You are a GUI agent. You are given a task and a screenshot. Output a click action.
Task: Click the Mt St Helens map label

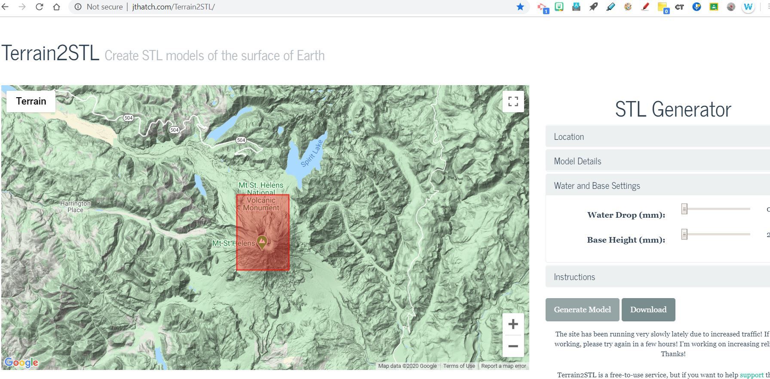(x=233, y=243)
